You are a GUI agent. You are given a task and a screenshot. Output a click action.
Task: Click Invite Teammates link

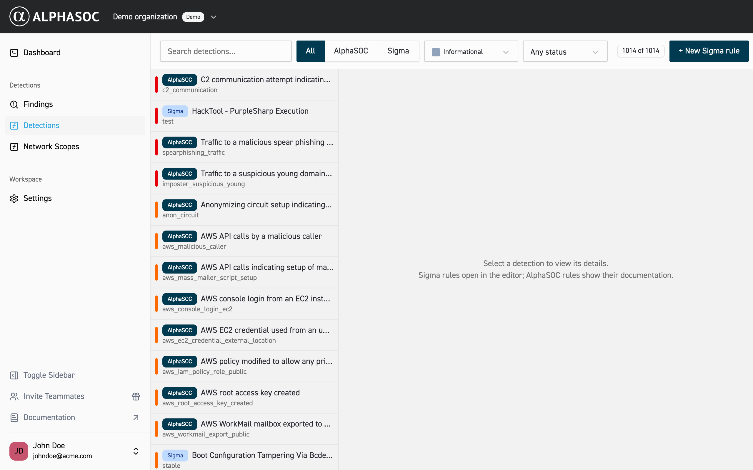54,396
